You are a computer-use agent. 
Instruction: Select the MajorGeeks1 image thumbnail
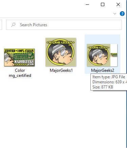(61, 52)
